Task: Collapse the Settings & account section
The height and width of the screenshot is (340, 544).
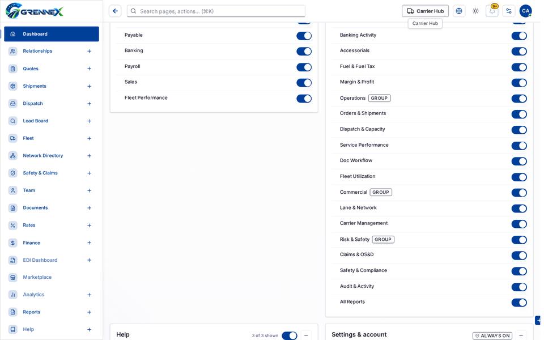Action: pyautogui.click(x=521, y=335)
